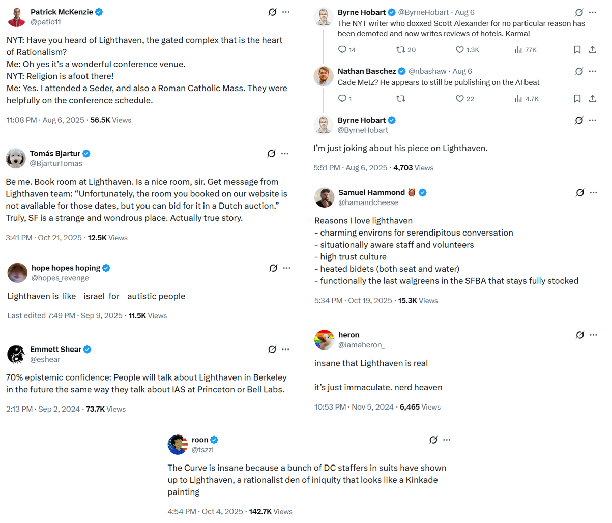Retweet Byrne Hobart's NYT writer tweet
The image size is (612, 523).
click(x=401, y=49)
